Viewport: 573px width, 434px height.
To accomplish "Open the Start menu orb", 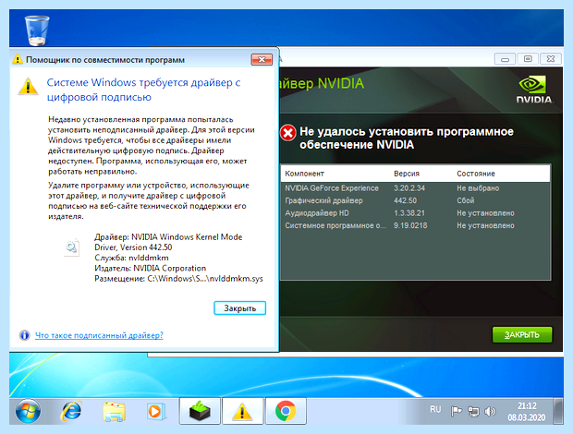I will [28, 411].
